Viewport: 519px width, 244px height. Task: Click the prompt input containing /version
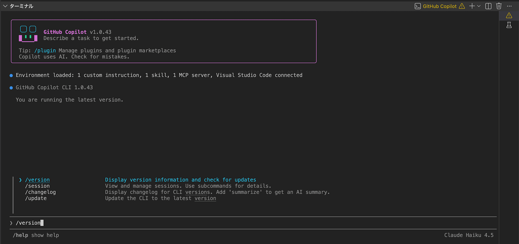[x=253, y=223]
